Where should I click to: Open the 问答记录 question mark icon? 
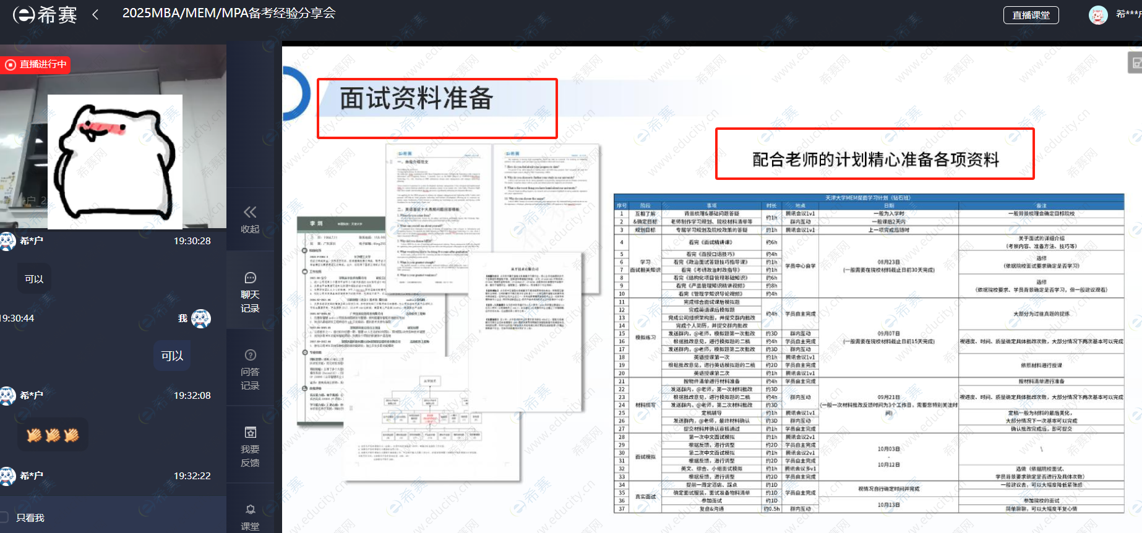(250, 355)
